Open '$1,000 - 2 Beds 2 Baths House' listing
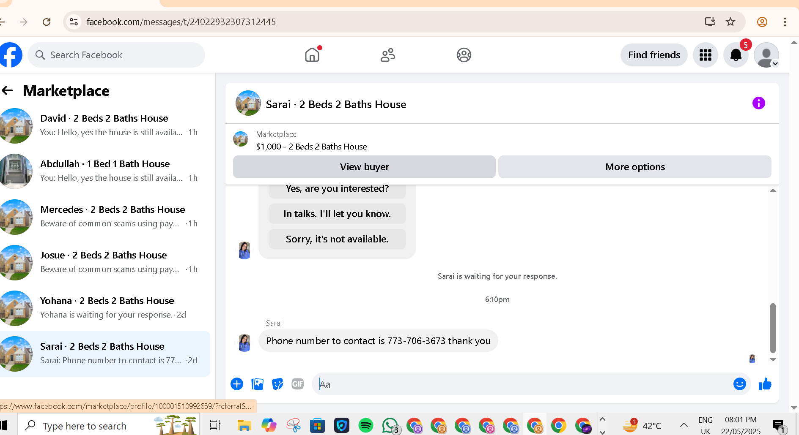 pyautogui.click(x=311, y=147)
